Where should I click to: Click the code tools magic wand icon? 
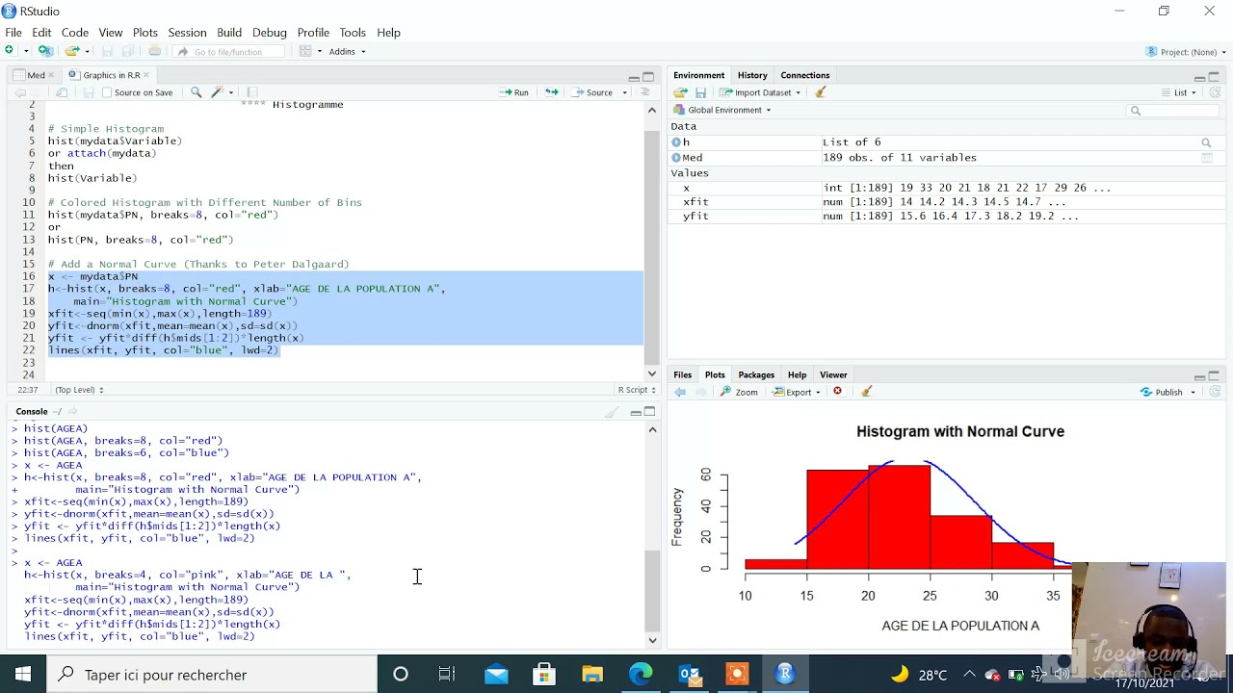coord(218,92)
